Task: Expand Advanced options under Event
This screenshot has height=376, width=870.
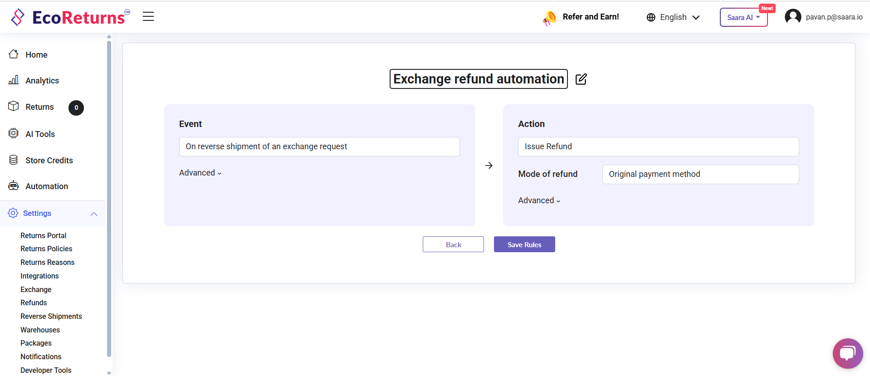Action: point(200,173)
